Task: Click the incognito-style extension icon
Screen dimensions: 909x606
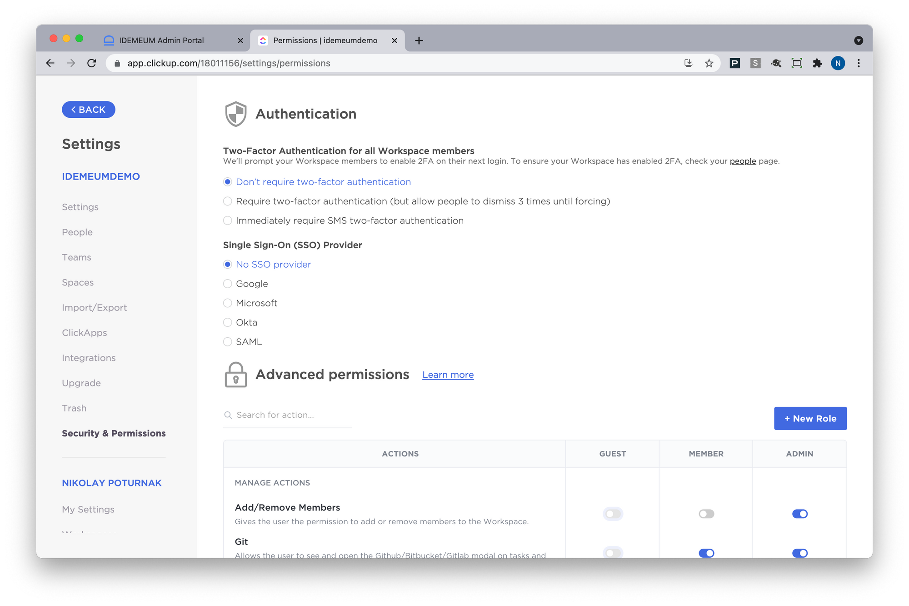Action: pos(776,63)
